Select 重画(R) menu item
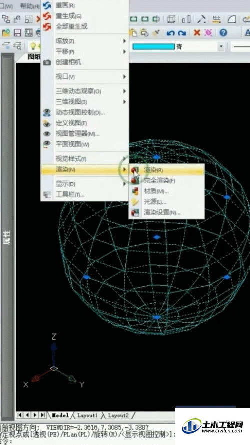The height and width of the screenshot is (445, 250). pos(85,5)
